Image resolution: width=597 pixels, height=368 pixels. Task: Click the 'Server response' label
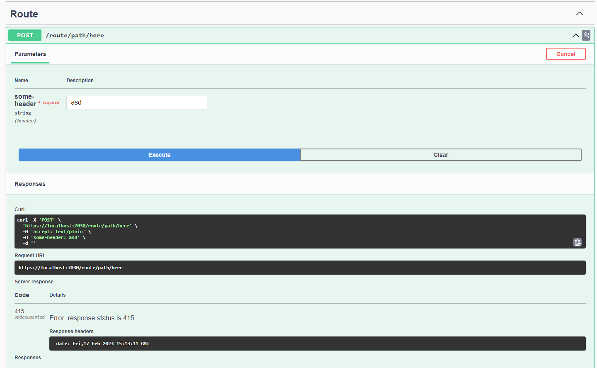pyautogui.click(x=34, y=282)
